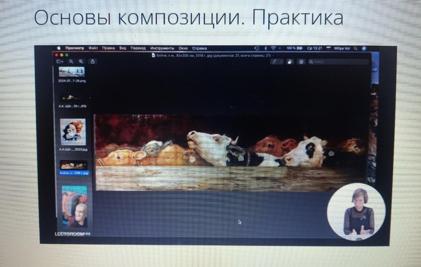Open the Просмотр application menu
The image size is (421, 267).
pyautogui.click(x=75, y=48)
